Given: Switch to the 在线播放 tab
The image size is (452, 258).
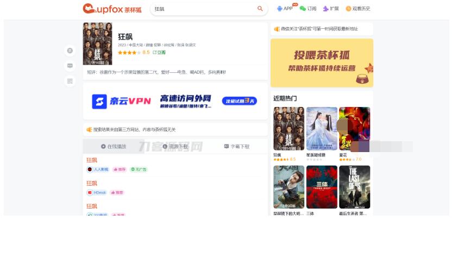Looking at the screenshot, I should pyautogui.click(x=114, y=147).
